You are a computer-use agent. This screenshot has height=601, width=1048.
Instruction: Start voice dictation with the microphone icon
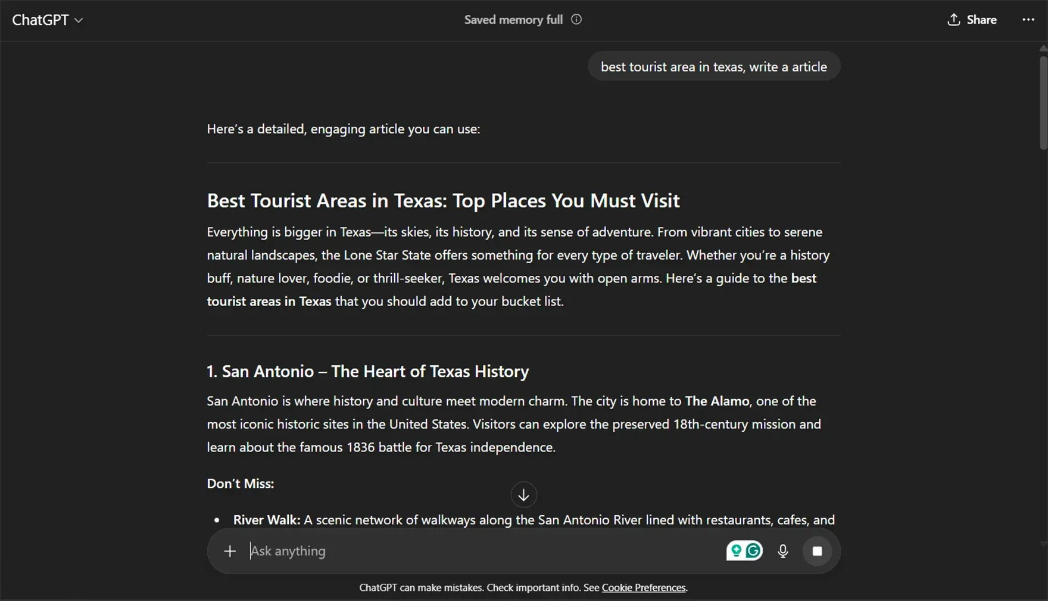tap(782, 551)
